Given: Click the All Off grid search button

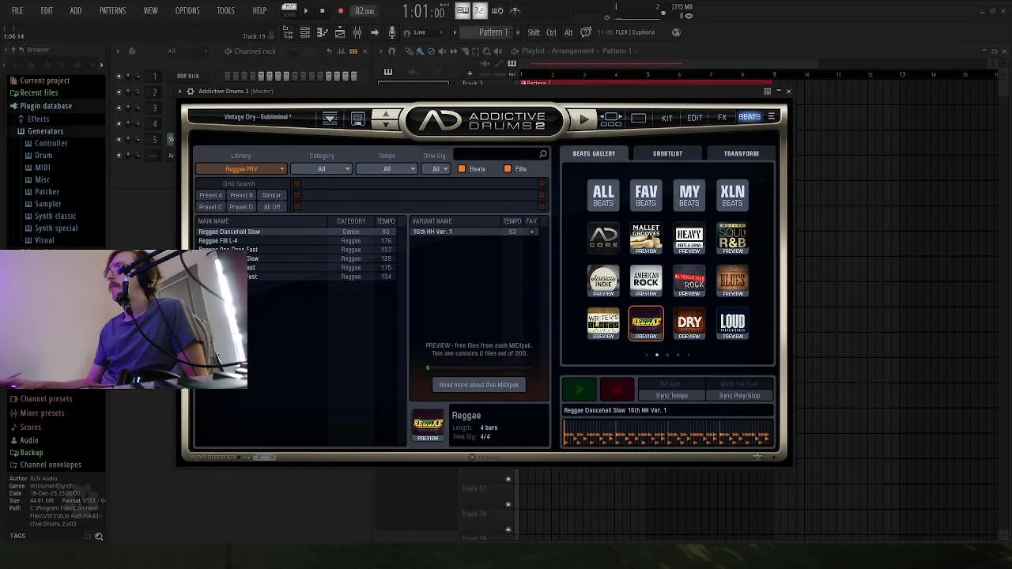Looking at the screenshot, I should coord(271,207).
